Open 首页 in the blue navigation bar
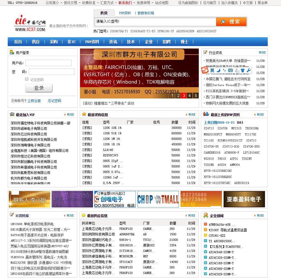 click(x=18, y=42)
